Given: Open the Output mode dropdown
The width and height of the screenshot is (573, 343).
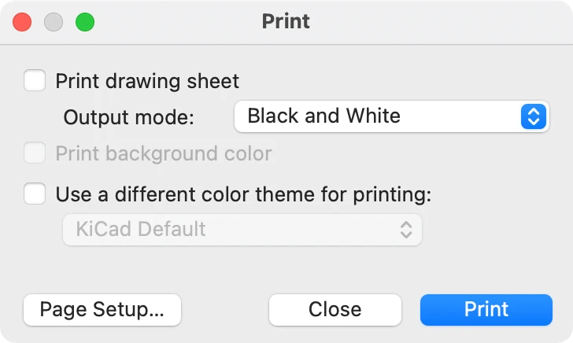Looking at the screenshot, I should (x=391, y=116).
